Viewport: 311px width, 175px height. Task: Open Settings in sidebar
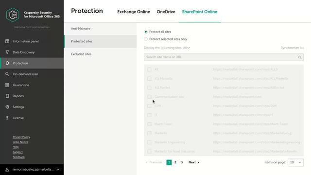coord(32,107)
